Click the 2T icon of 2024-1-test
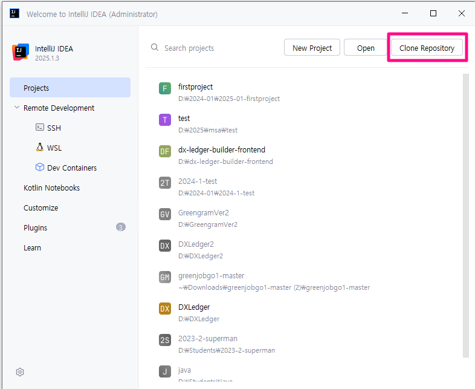Viewport: 475px width, 389px height. pyautogui.click(x=165, y=183)
